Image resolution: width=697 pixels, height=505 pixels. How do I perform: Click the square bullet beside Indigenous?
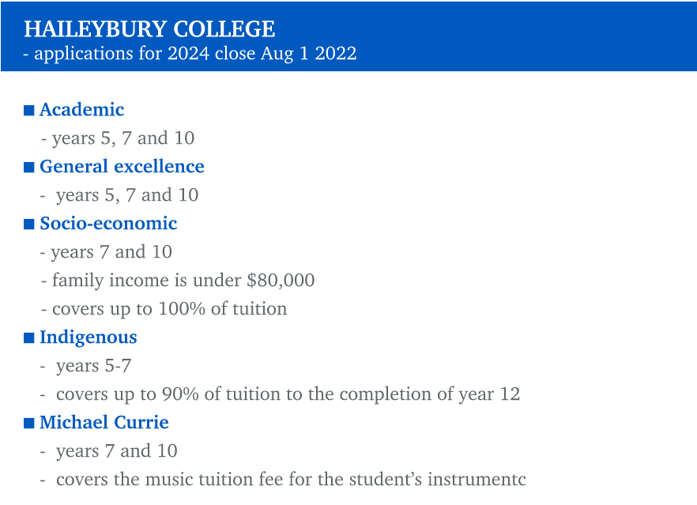tap(29, 338)
